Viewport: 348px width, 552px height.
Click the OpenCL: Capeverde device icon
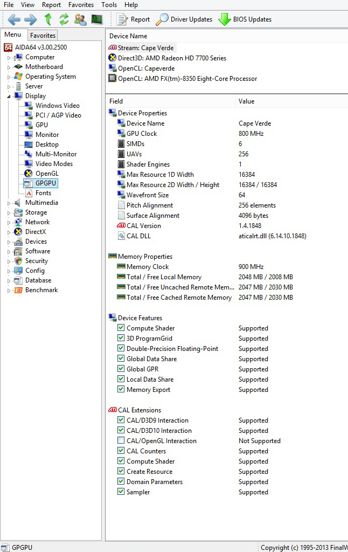(x=113, y=68)
